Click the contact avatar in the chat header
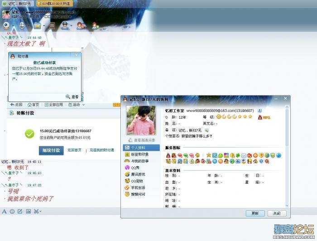 pos(6,14)
